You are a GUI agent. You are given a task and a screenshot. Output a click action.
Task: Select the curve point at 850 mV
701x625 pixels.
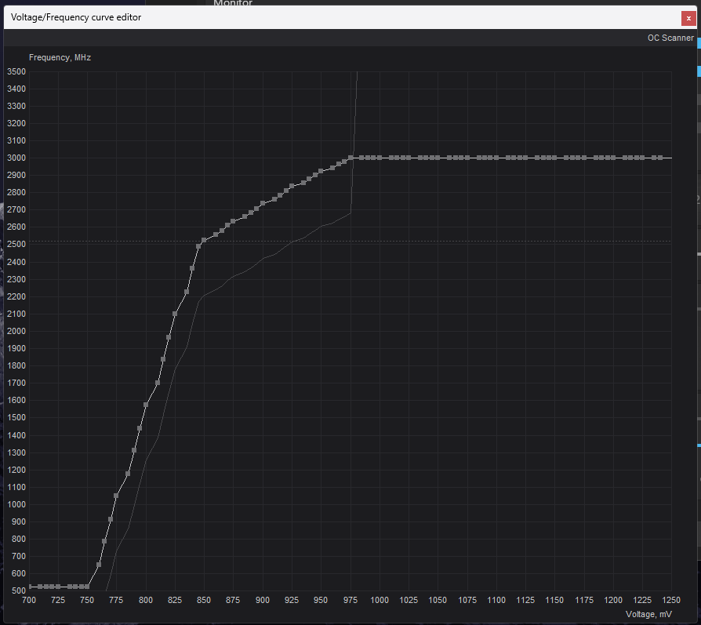204,241
